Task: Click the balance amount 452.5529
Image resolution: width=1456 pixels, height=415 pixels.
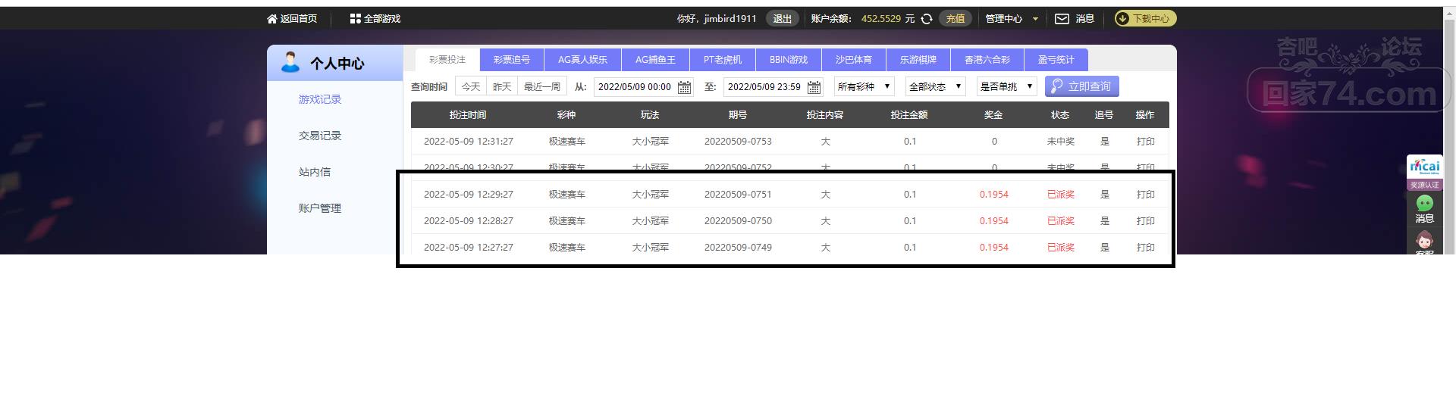Action: pos(881,19)
